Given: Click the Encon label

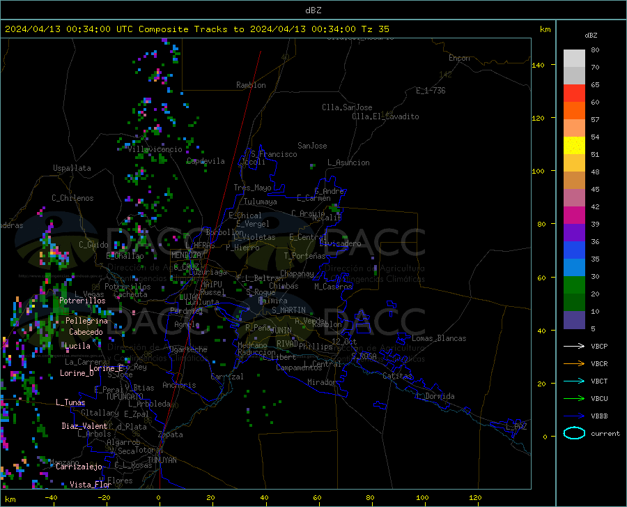Looking at the screenshot, I should [459, 58].
